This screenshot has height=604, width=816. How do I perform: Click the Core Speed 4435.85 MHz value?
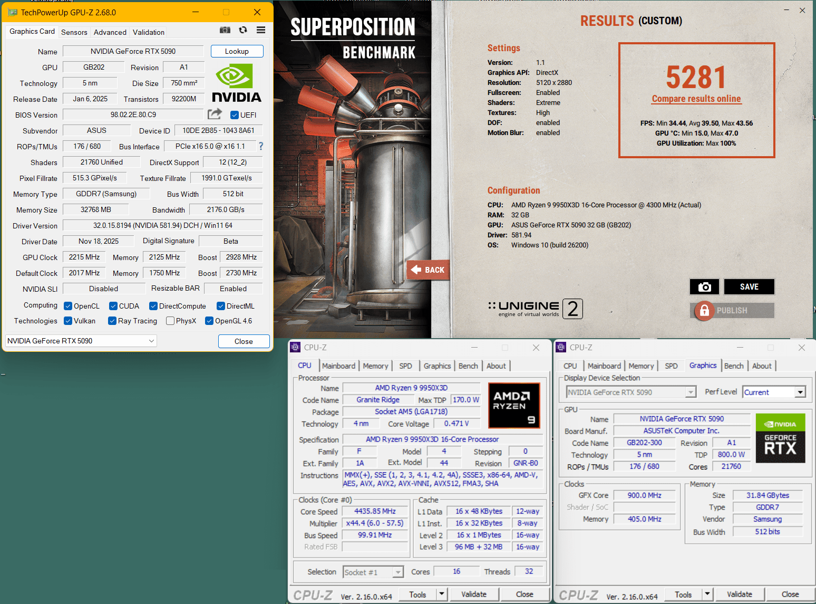375,511
